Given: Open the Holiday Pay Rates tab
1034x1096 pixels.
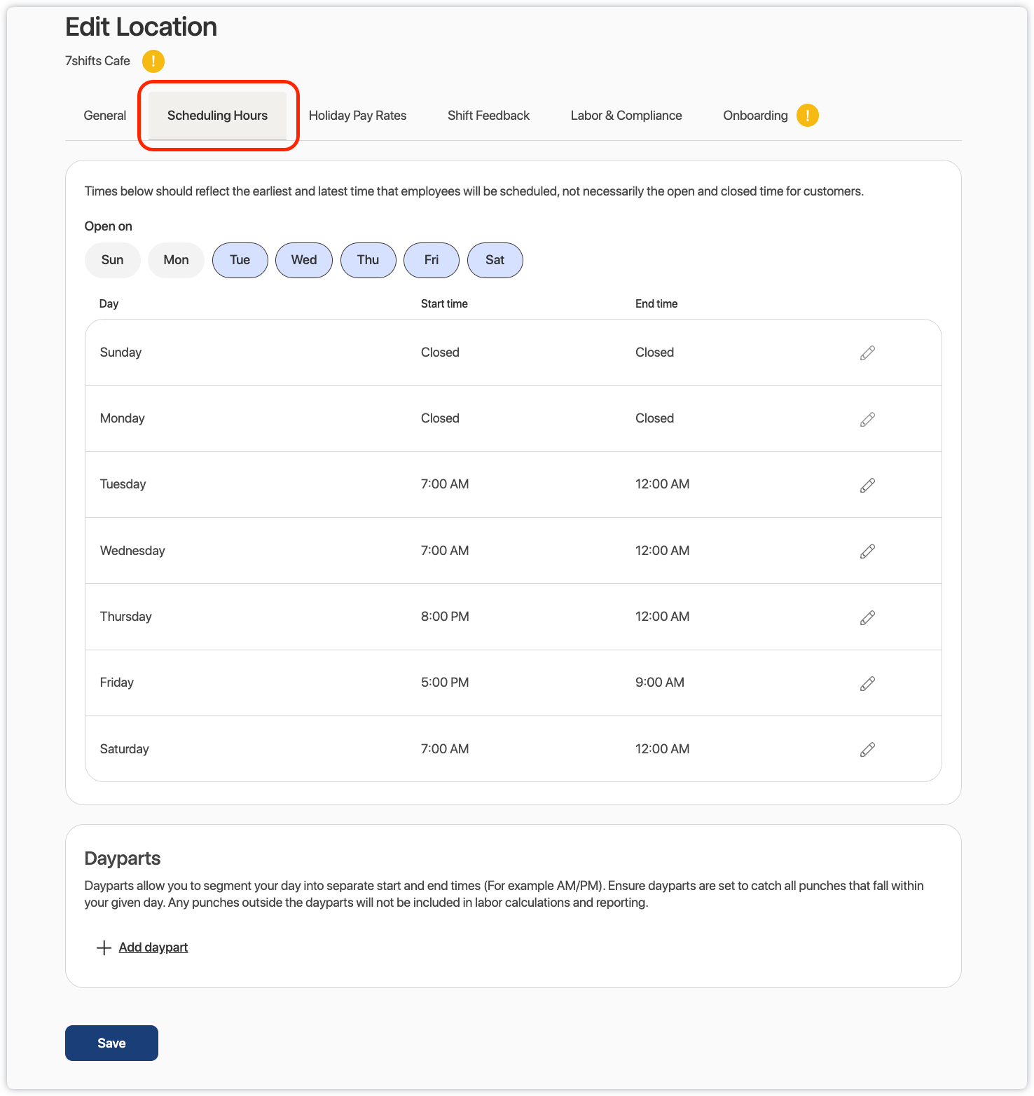Looking at the screenshot, I should [x=357, y=116].
